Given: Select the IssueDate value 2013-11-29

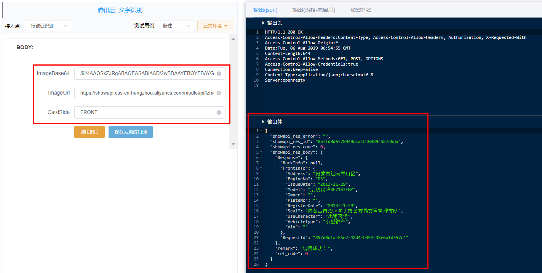Looking at the screenshot, I should point(333,184).
